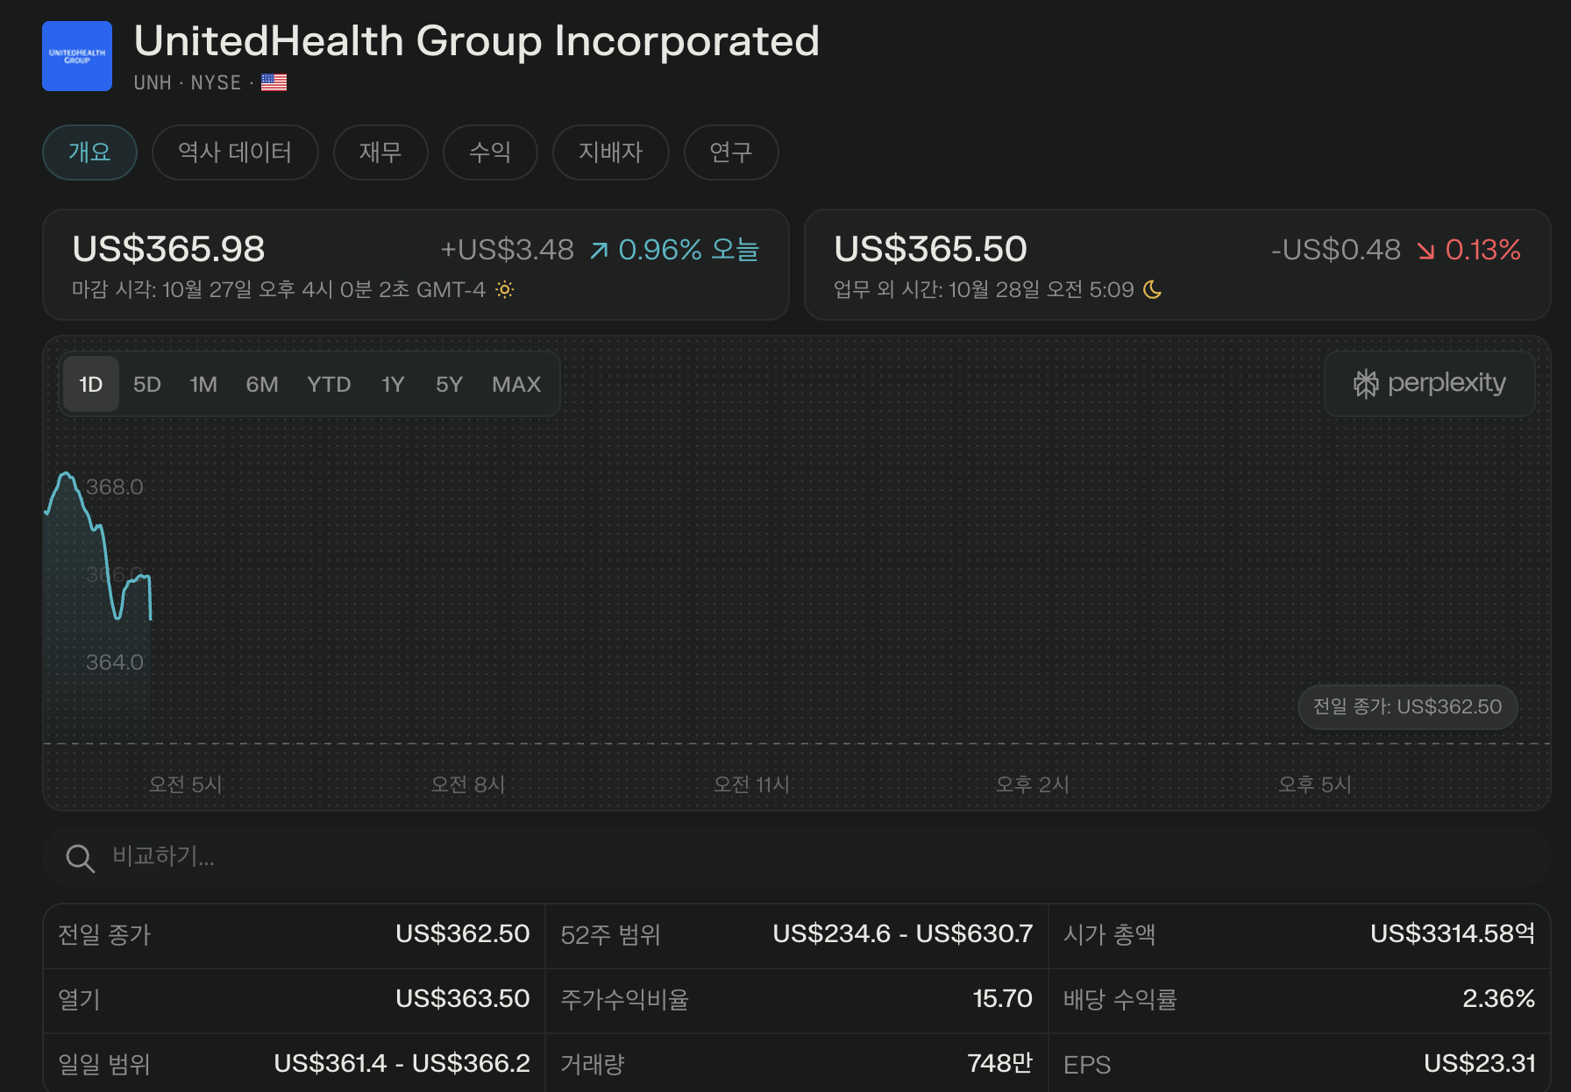Click the 52주 범위 value

[x=902, y=934]
